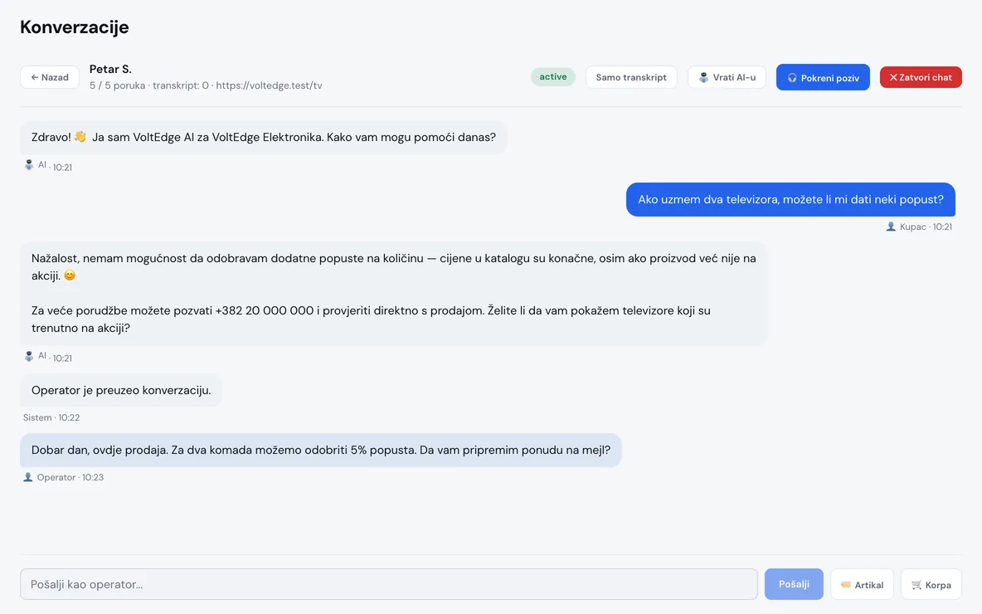The height and width of the screenshot is (614, 982).
Task: Click the operator avatar icon beside Operator 10:23
Action: [x=27, y=477]
